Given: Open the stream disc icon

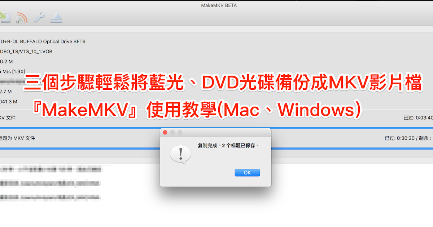Looking at the screenshot, I should pos(22,17).
